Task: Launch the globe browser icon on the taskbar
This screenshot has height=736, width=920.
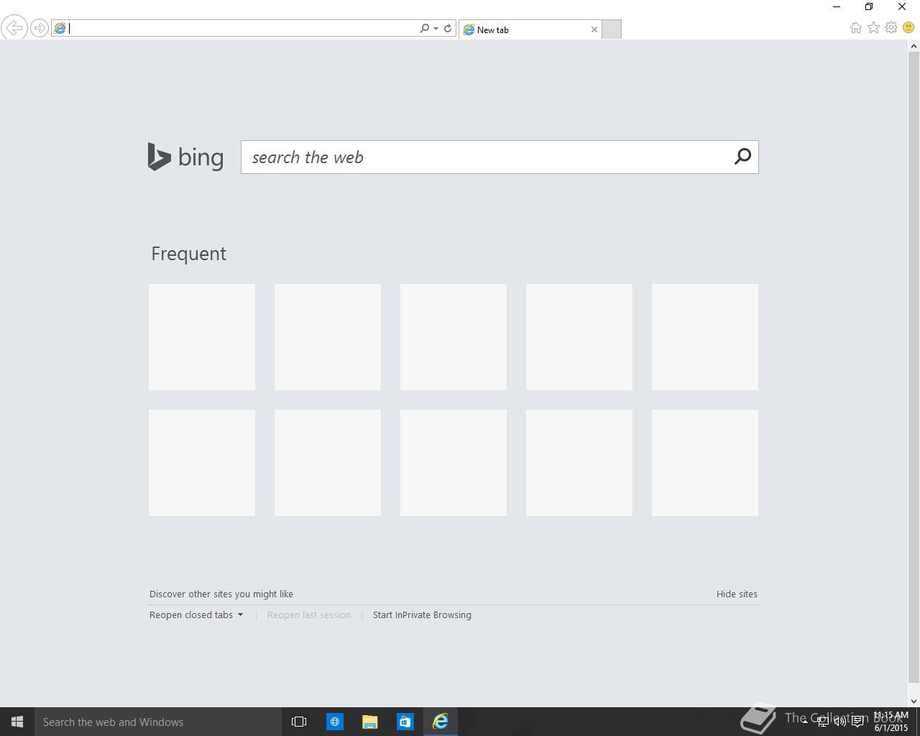Action: 335,722
